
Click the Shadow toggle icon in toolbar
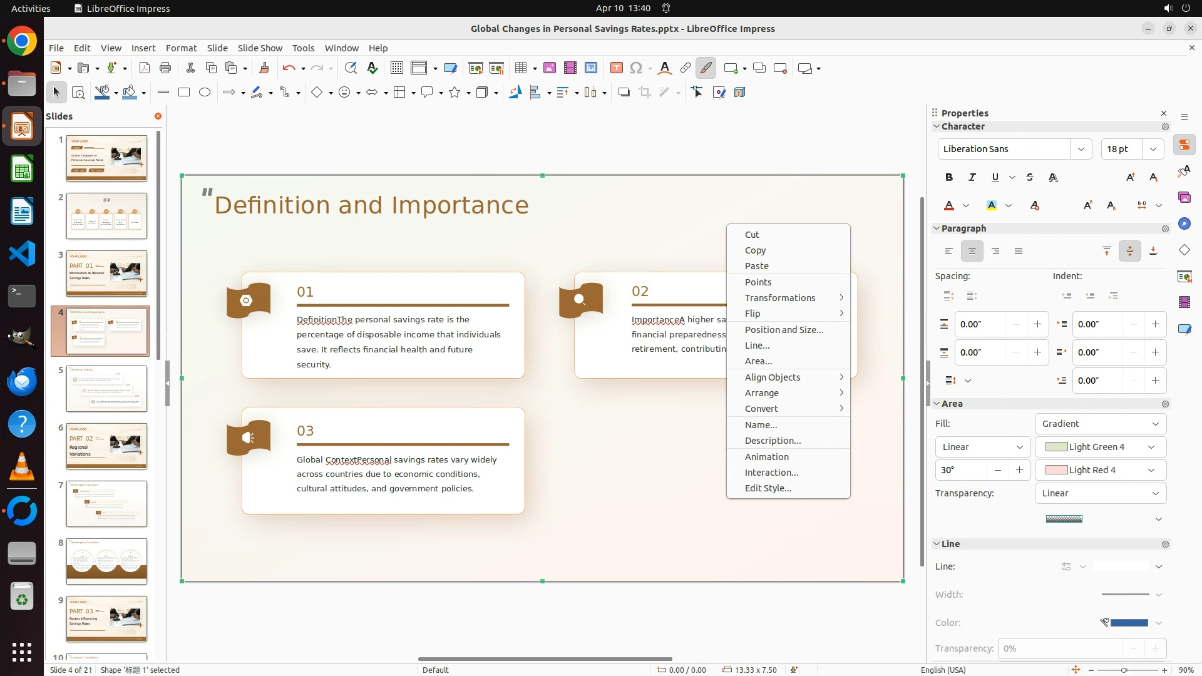[624, 93]
